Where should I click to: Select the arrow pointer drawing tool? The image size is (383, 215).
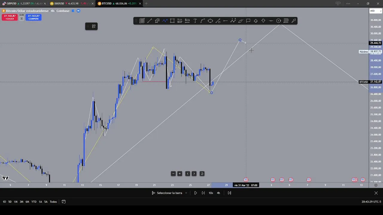tap(294, 21)
